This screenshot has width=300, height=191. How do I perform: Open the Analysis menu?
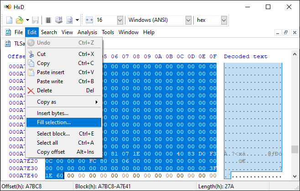(x=87, y=32)
